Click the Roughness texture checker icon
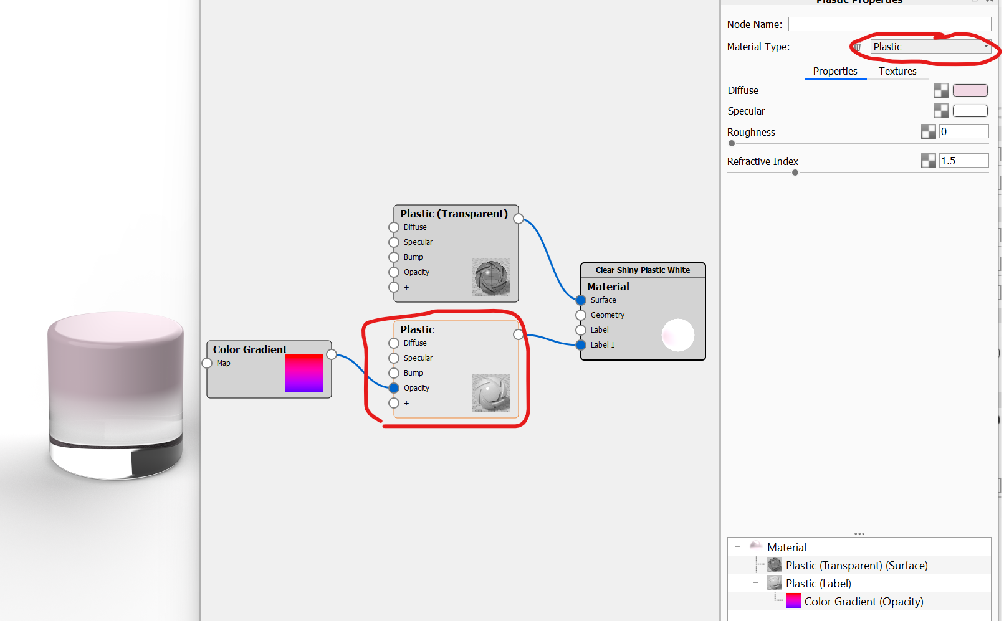 [928, 131]
